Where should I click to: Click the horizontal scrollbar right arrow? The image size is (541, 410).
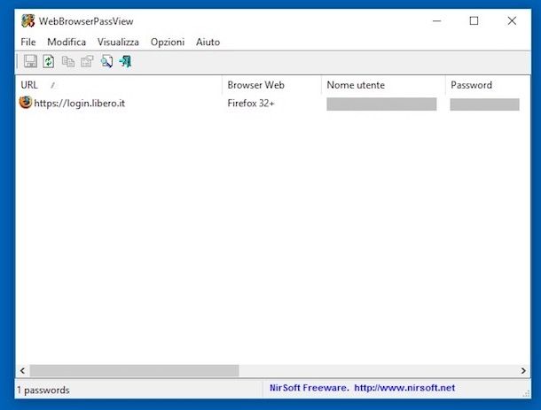[x=523, y=371]
